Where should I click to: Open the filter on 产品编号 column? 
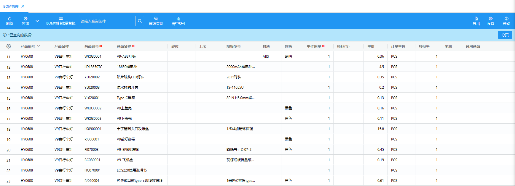tap(39, 46)
